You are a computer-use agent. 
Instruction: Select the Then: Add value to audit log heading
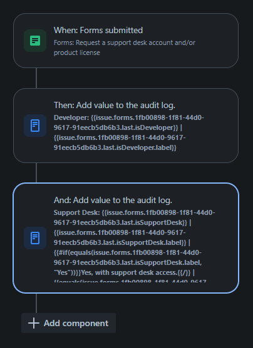click(x=115, y=105)
